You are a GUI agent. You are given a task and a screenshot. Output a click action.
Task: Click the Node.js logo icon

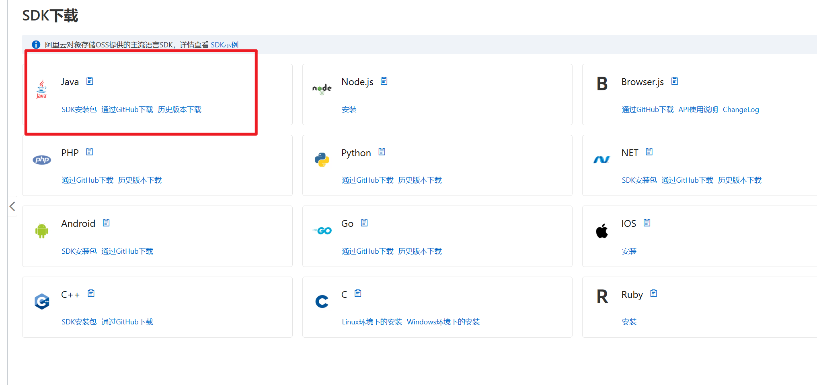(322, 89)
